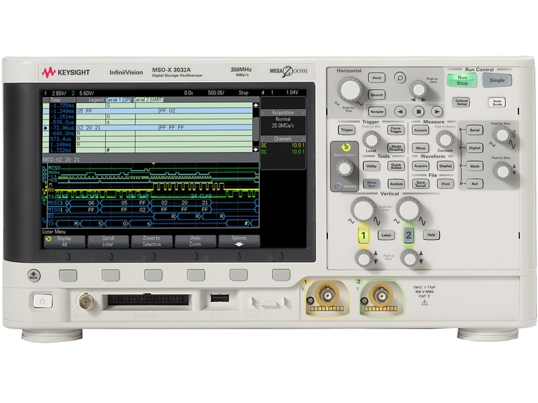
Task: Push channel 1 vertical scale knob
Action: pyautogui.click(x=363, y=209)
